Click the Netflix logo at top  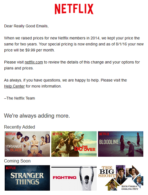tap(74, 9)
